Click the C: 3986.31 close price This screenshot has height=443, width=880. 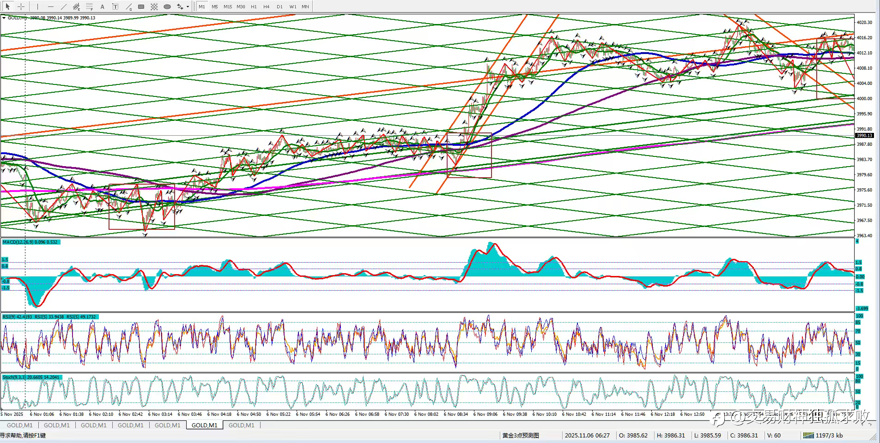coord(744,435)
